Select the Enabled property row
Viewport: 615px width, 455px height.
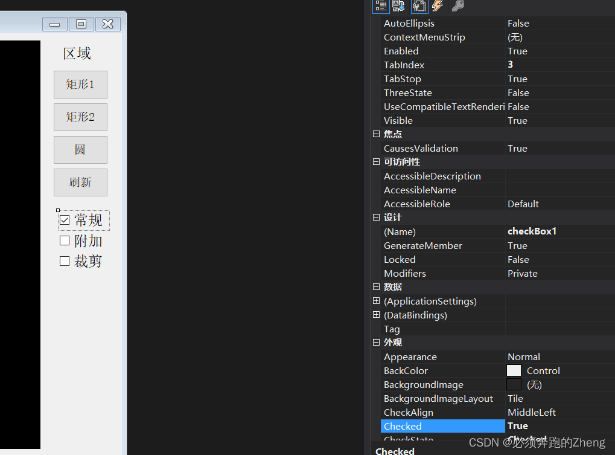coord(498,51)
